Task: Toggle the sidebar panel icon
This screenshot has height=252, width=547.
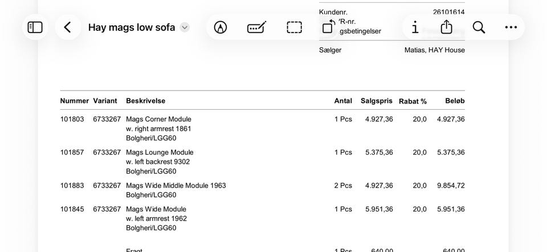Action: click(x=35, y=27)
